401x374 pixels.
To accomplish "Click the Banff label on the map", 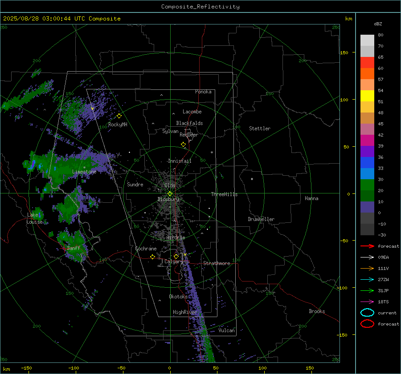I will click(x=74, y=248).
